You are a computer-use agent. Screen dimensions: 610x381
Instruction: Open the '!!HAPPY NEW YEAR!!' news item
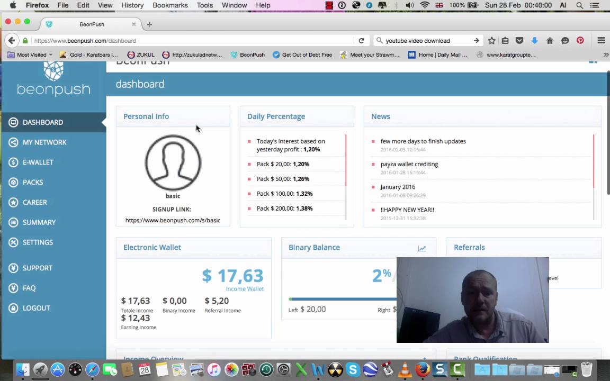407,210
